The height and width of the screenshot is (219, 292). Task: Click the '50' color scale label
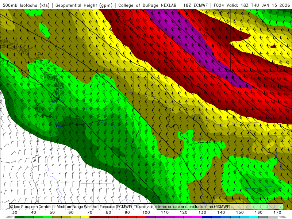point(52,212)
